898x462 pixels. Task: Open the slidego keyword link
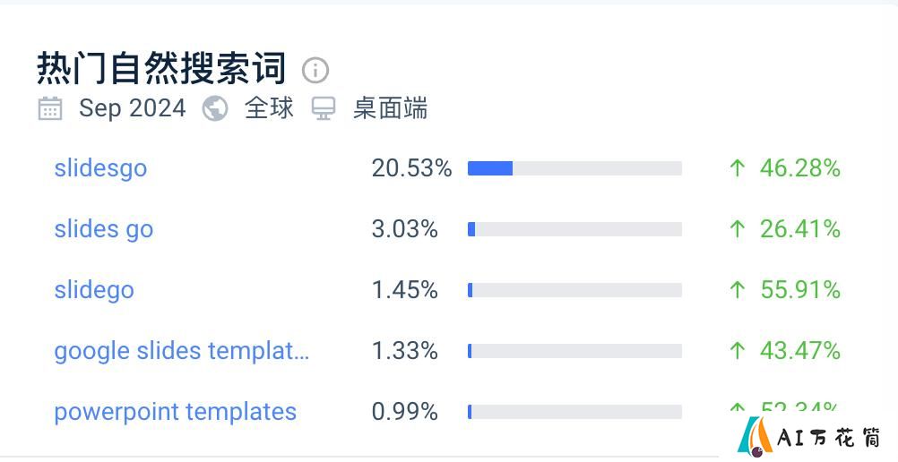pyautogui.click(x=94, y=290)
